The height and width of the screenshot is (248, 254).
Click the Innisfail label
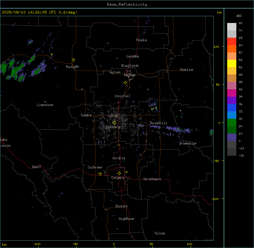[x=122, y=96]
